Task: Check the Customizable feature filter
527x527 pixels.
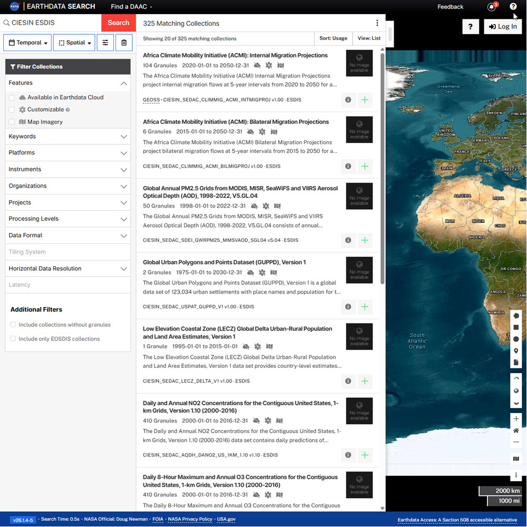Action: 12,110
